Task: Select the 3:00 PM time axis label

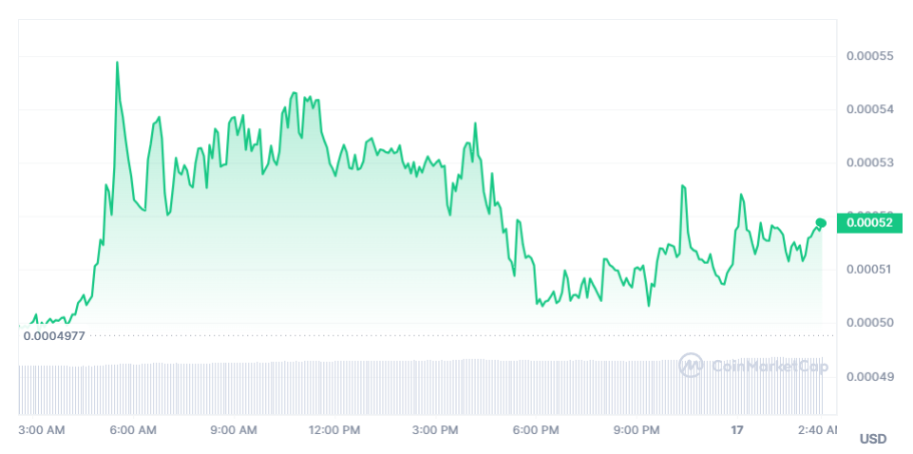Action: (436, 430)
